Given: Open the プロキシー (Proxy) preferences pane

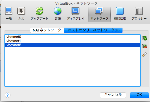Looking at the screenshot, I should tap(139, 14).
